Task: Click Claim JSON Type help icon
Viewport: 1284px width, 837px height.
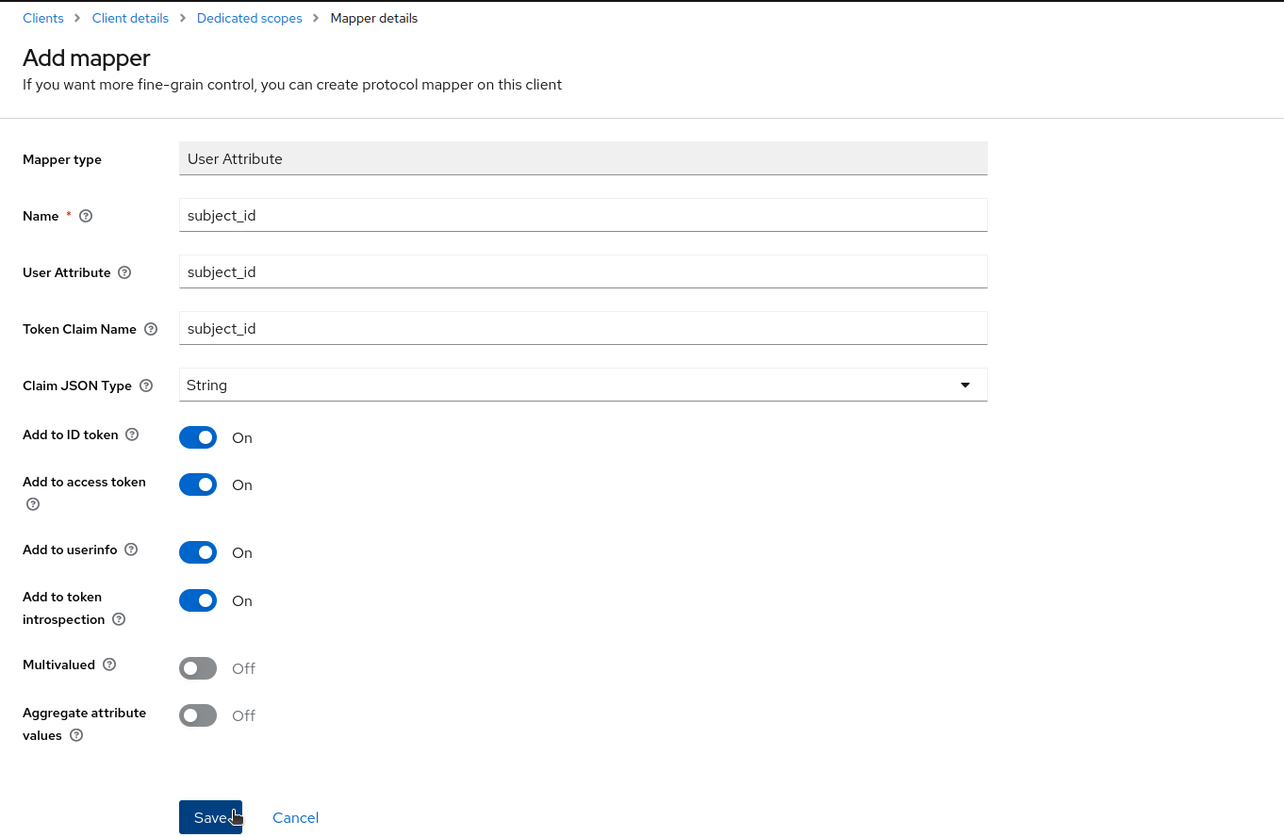Action: click(x=146, y=386)
